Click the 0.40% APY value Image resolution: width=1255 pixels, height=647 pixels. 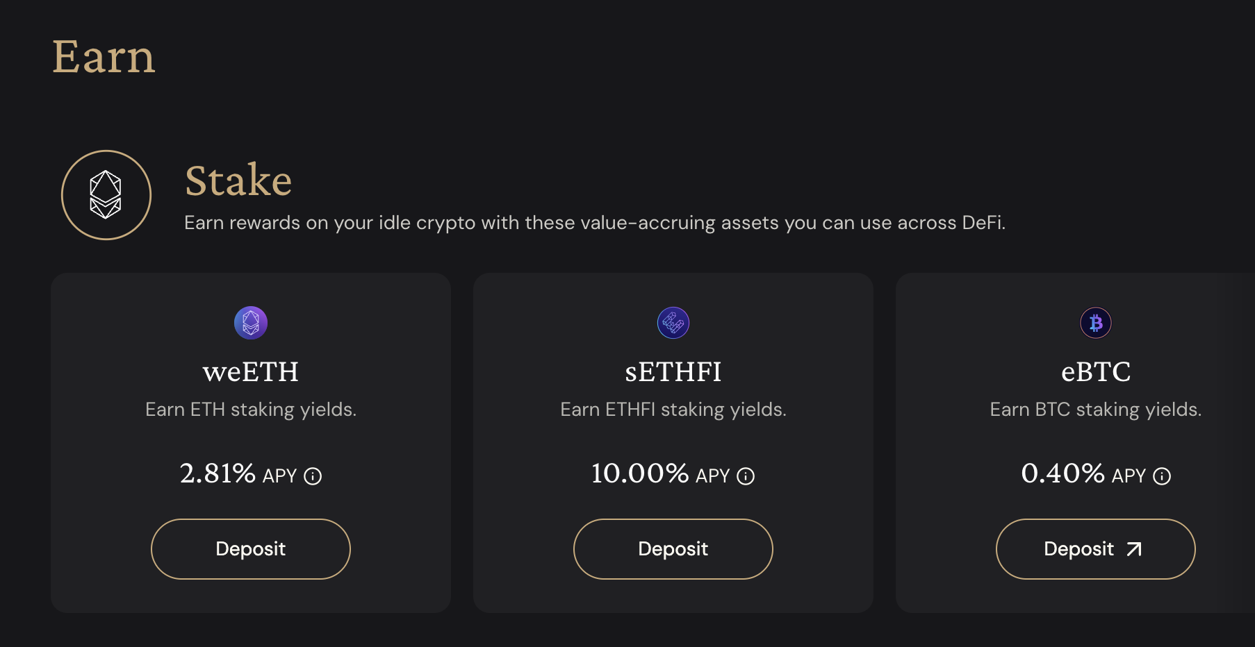click(1063, 473)
